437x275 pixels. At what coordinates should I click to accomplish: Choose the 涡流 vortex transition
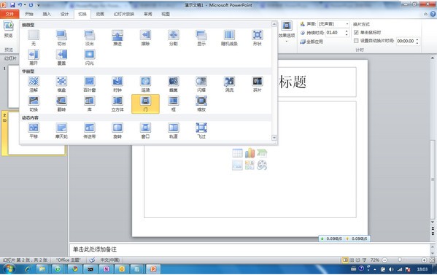229,84
